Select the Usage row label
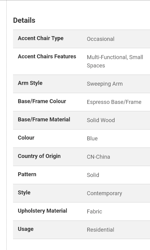The image size is (150, 250). (x=26, y=229)
